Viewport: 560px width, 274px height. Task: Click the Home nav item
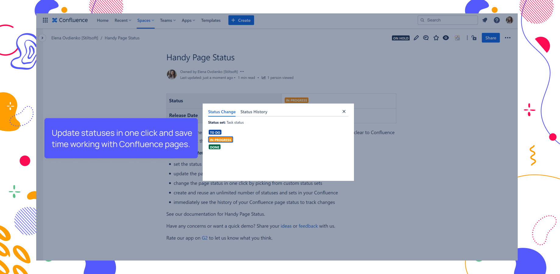click(x=103, y=20)
